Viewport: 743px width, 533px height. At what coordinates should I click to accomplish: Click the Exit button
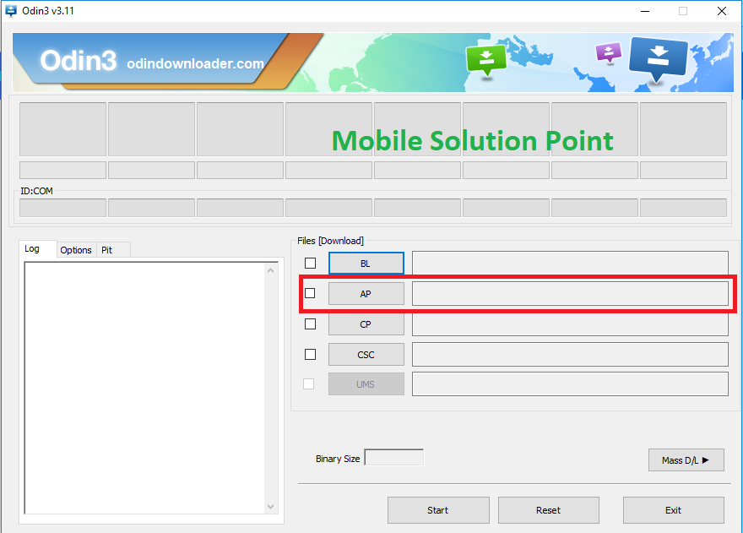click(x=674, y=510)
